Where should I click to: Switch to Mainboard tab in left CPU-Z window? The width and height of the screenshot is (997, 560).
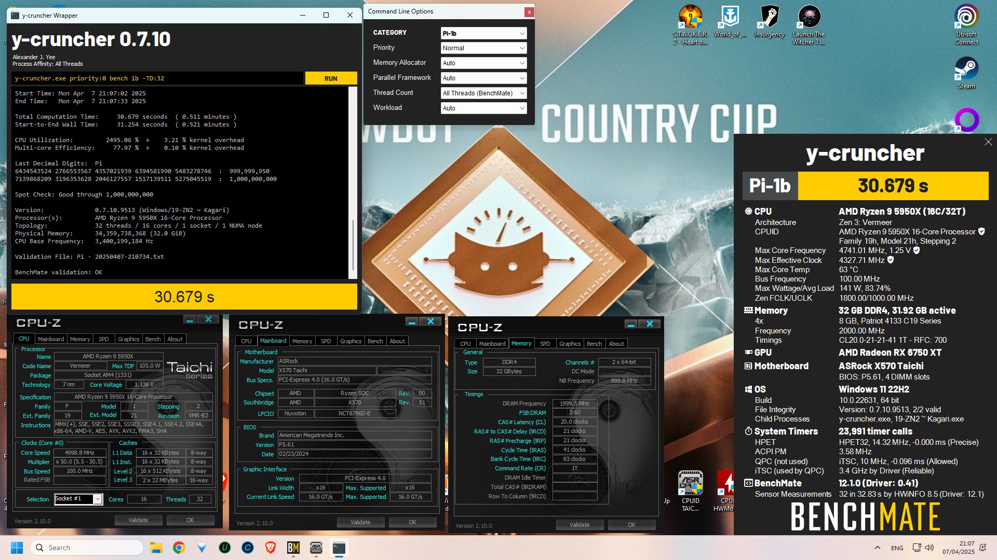point(51,339)
